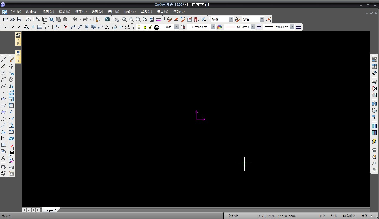Open the 视图(V) menu

[x=48, y=12]
